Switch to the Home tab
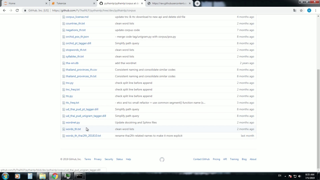320x180 pixels. point(24,3)
